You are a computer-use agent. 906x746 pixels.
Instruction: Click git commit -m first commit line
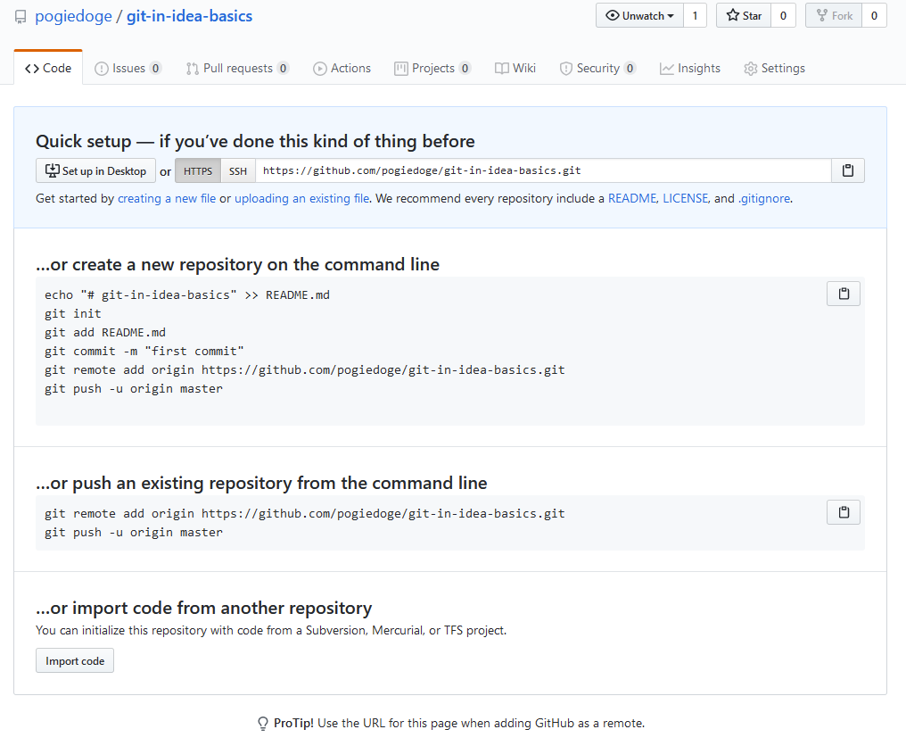[x=144, y=351]
